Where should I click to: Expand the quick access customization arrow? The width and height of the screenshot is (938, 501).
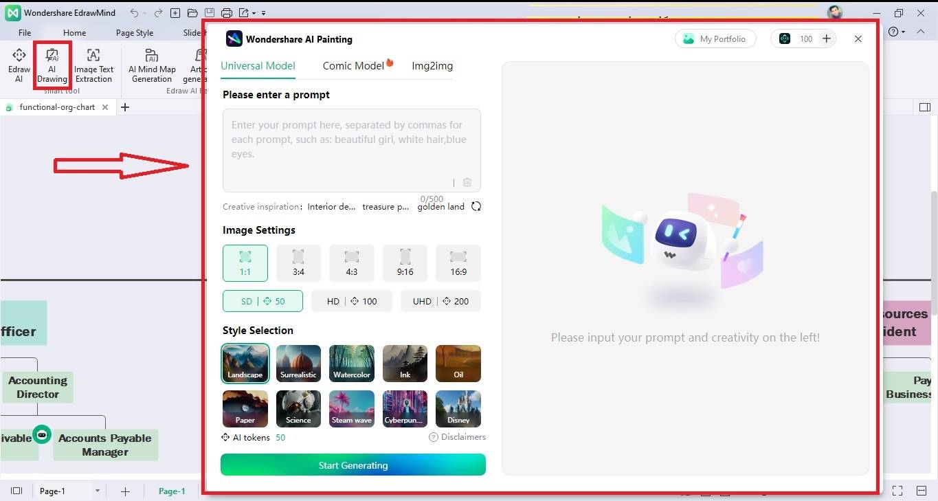pyautogui.click(x=263, y=13)
